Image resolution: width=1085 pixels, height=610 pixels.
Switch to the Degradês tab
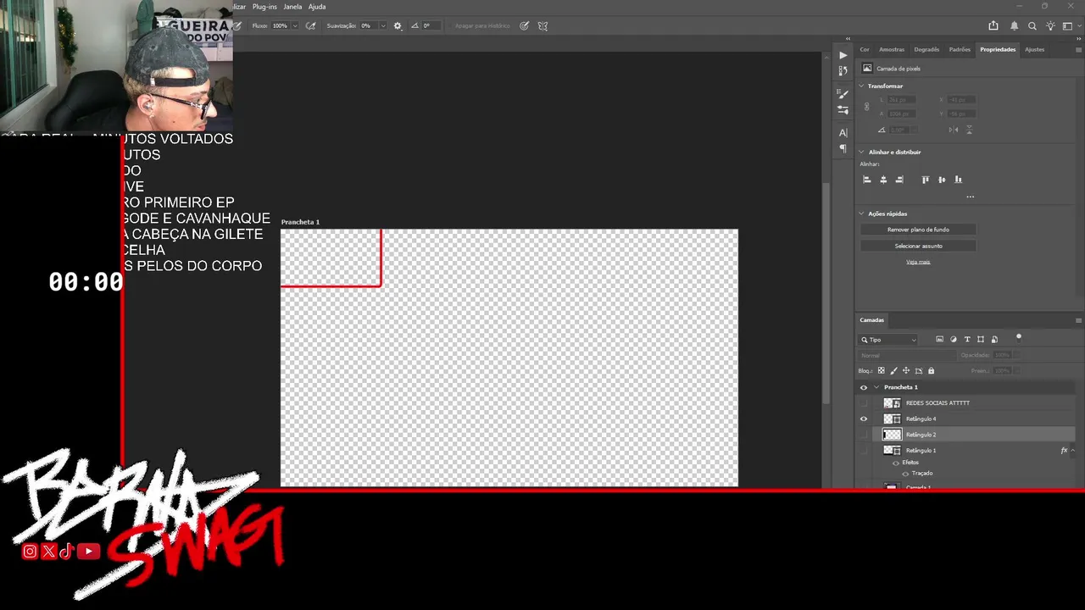926,49
